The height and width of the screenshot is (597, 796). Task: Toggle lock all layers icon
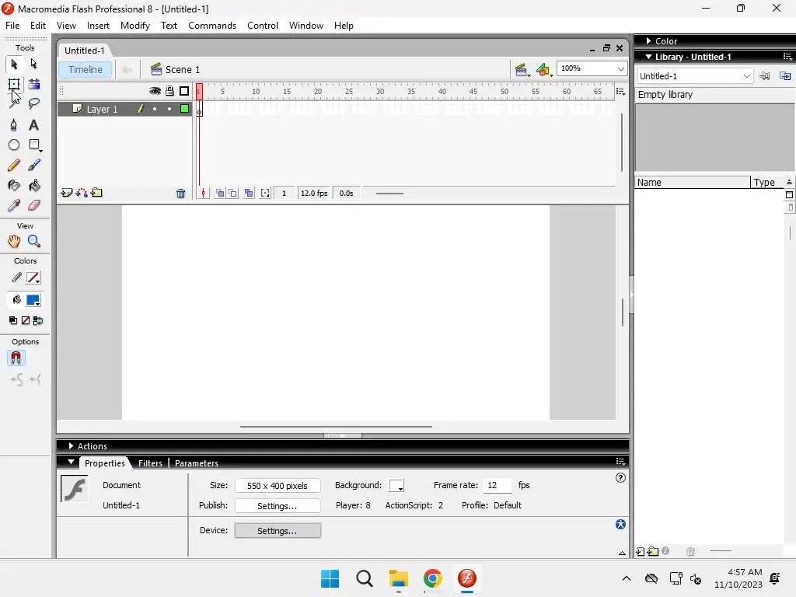click(x=169, y=91)
